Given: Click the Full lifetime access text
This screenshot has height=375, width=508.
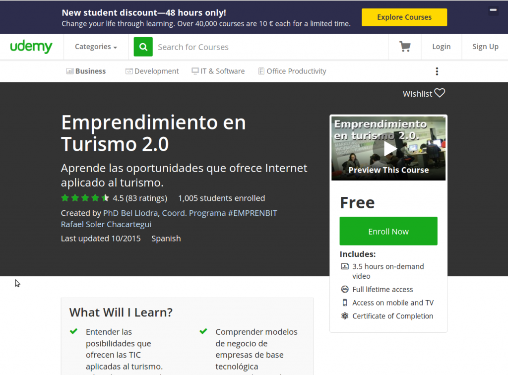Looking at the screenshot, I should [382, 290].
